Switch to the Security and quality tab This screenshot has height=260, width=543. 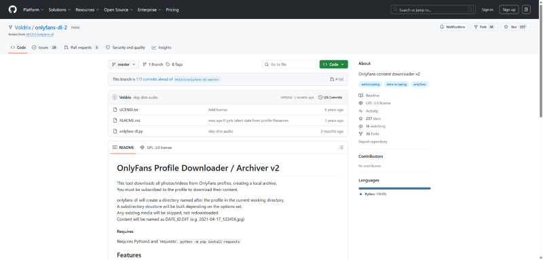[126, 47]
